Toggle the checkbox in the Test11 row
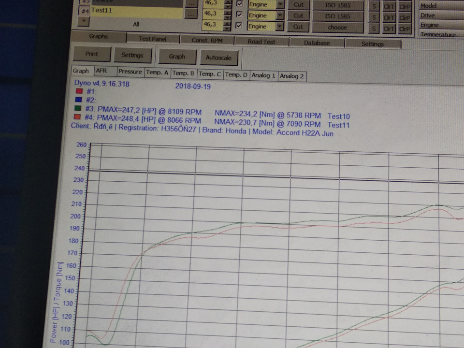464x348 pixels. point(239,14)
